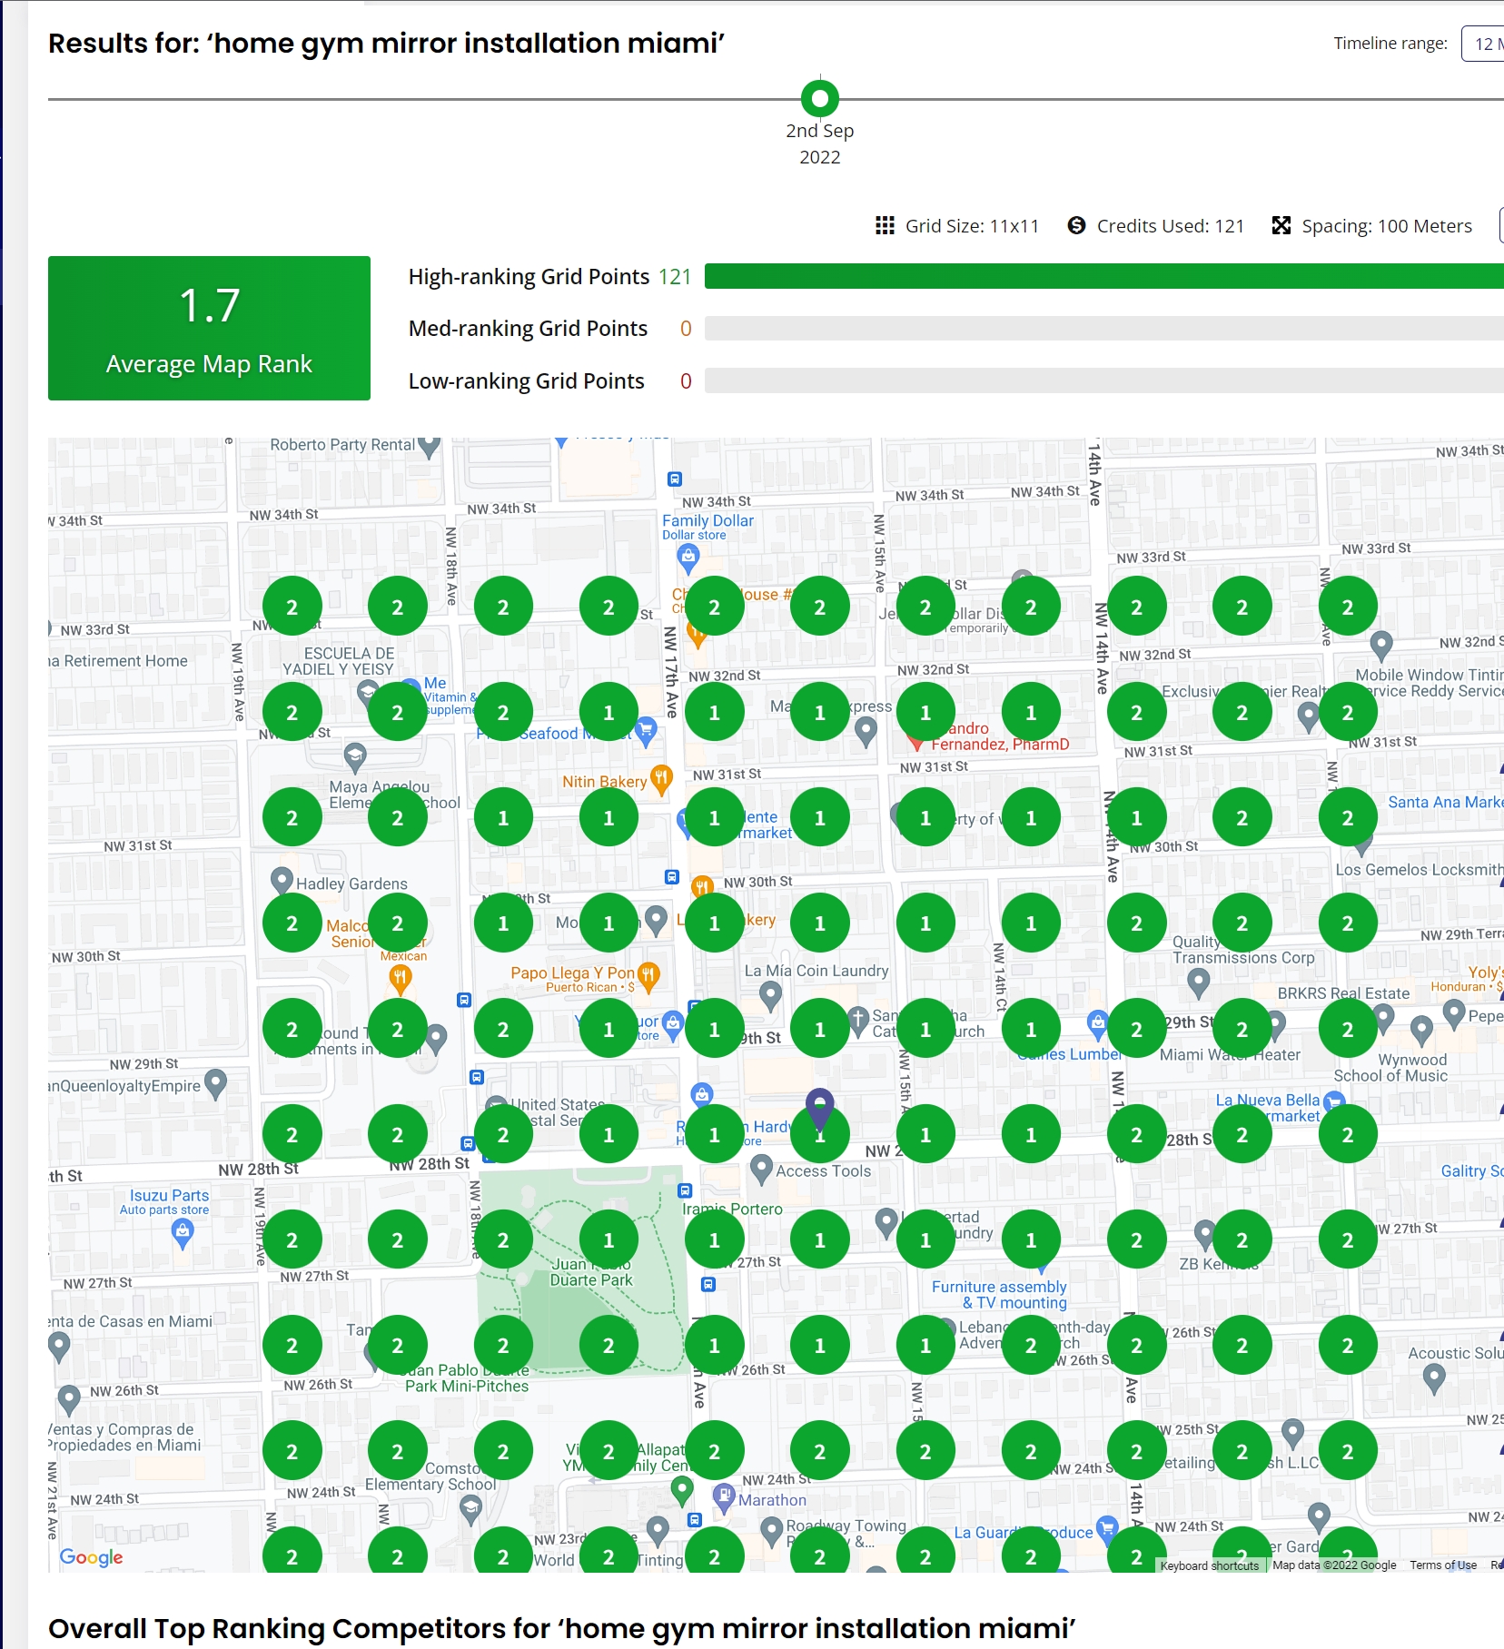Click the Furniture assembly & TV mounting label
Image resolution: width=1504 pixels, height=1649 pixels.
[999, 1295]
